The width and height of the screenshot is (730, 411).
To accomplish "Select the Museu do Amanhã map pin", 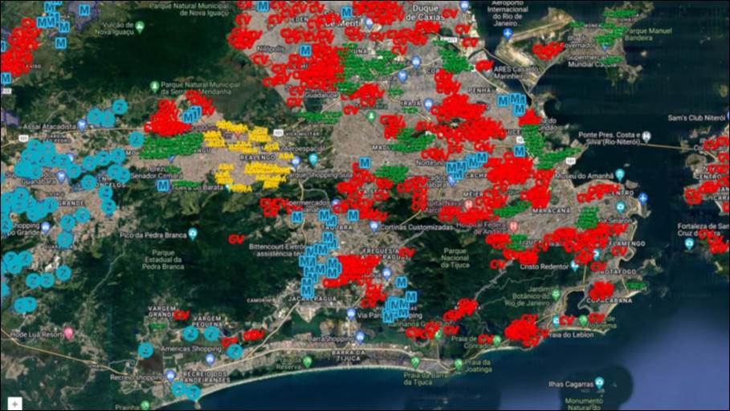I will coord(619,174).
